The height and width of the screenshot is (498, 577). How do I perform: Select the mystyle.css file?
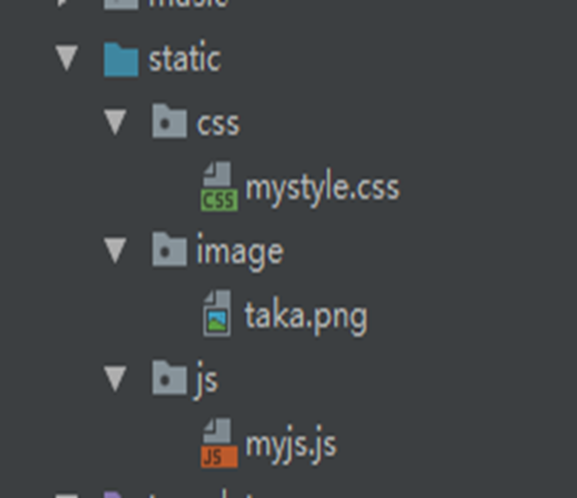point(322,188)
